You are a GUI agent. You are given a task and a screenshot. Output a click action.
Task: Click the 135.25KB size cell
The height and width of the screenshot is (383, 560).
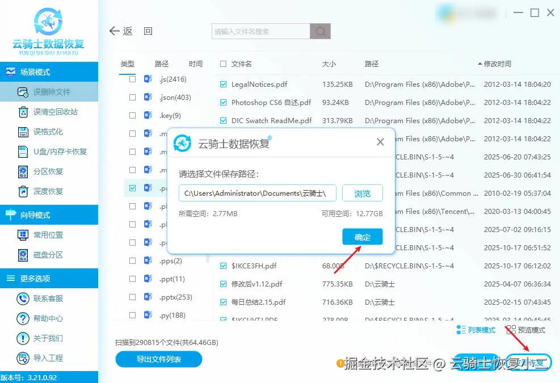pyautogui.click(x=337, y=85)
